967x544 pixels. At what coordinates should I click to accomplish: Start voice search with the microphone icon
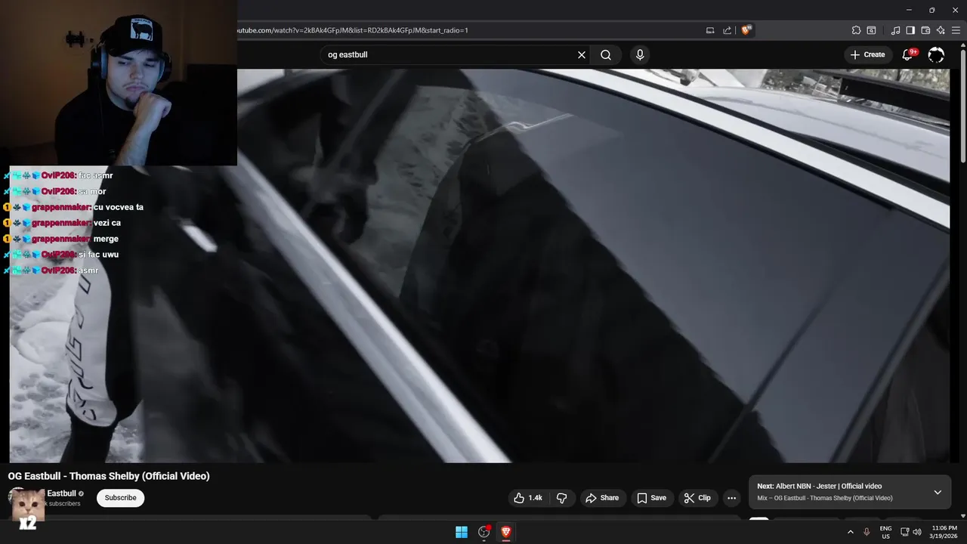[640, 54]
